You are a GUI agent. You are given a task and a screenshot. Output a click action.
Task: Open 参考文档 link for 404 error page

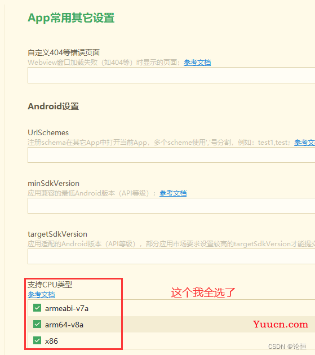click(197, 63)
